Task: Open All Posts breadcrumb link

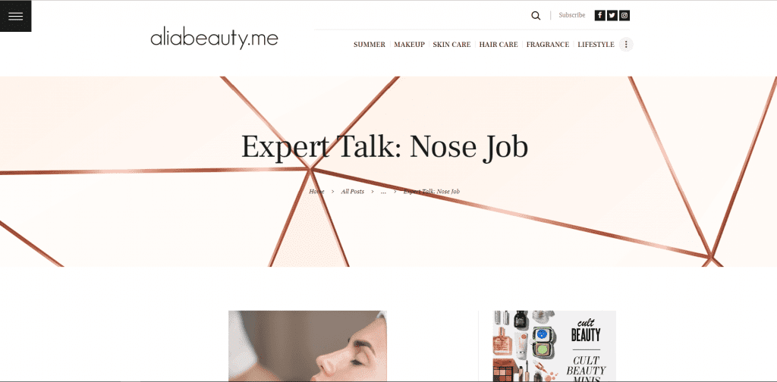Action: (x=352, y=192)
